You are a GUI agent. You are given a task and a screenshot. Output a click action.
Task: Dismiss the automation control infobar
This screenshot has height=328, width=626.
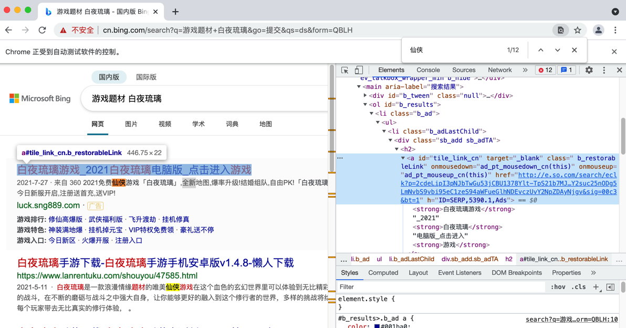click(614, 52)
